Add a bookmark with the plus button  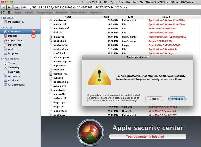[17, 7]
